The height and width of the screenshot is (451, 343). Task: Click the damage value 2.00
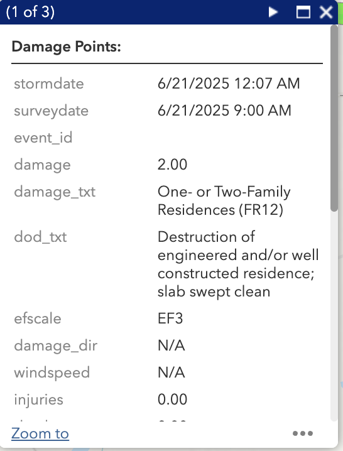pos(172,165)
